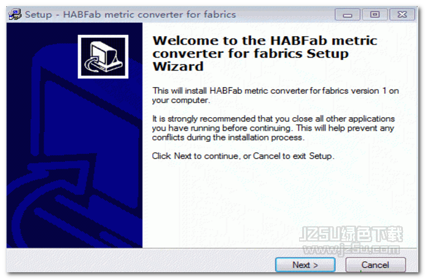
Task: Click the 'conflicts during the installation process' line
Action: pyautogui.click(x=228, y=137)
